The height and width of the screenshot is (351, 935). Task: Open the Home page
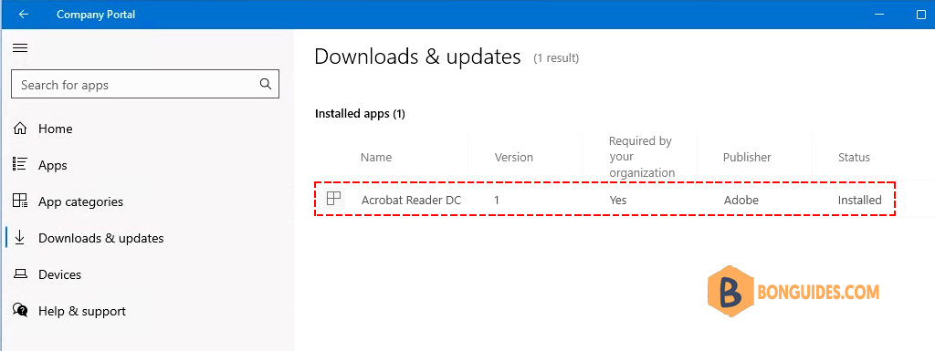click(56, 129)
